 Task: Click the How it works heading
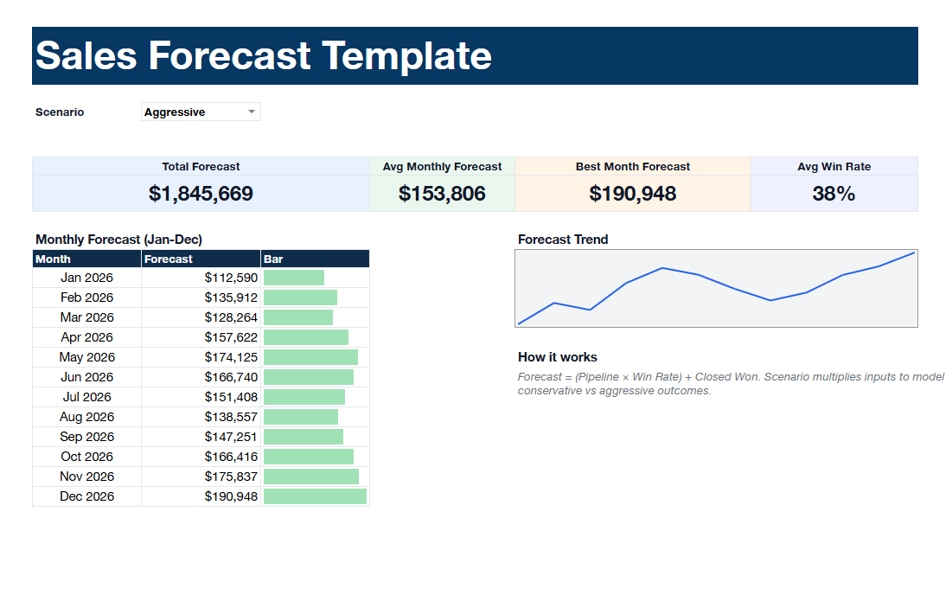[x=558, y=357]
